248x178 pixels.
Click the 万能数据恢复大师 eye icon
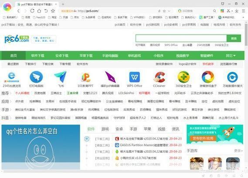[232, 77]
